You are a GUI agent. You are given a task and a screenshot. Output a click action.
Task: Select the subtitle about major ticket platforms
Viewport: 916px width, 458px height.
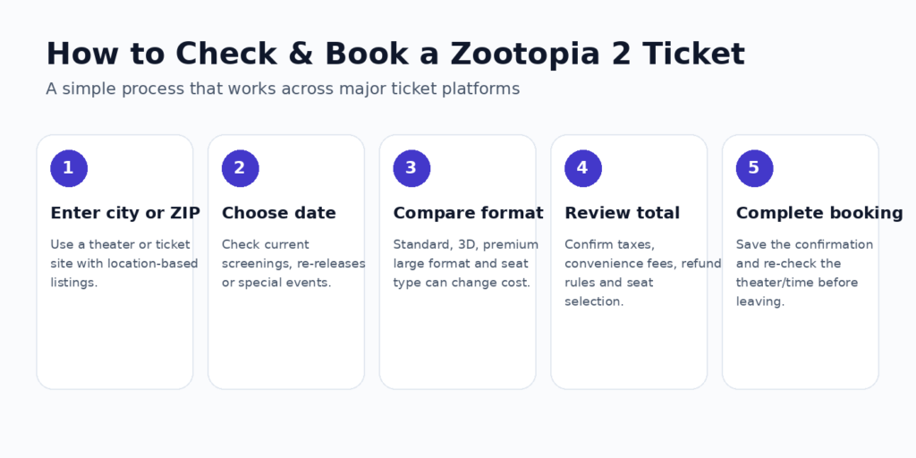tap(283, 89)
